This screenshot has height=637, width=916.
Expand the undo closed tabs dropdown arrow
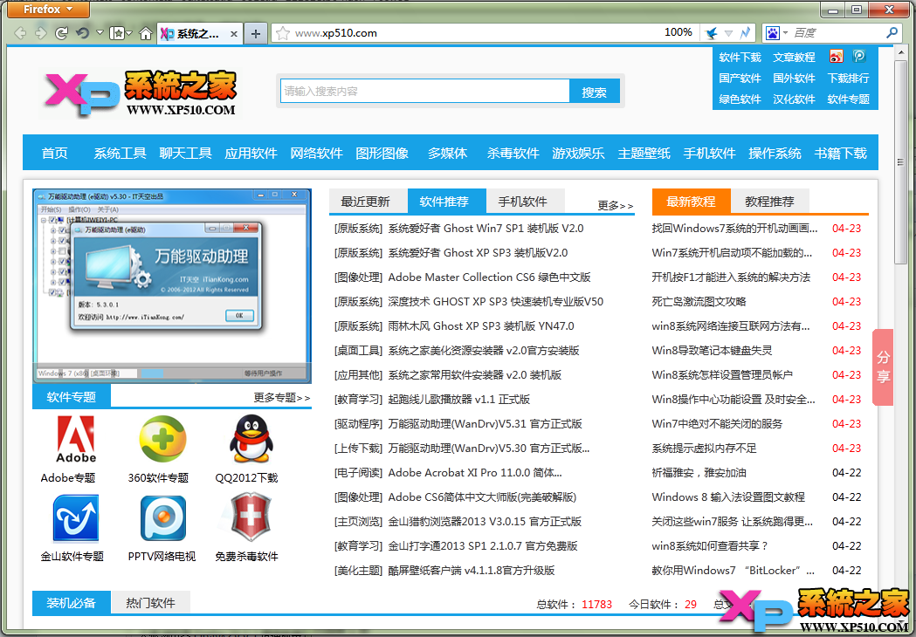(100, 32)
